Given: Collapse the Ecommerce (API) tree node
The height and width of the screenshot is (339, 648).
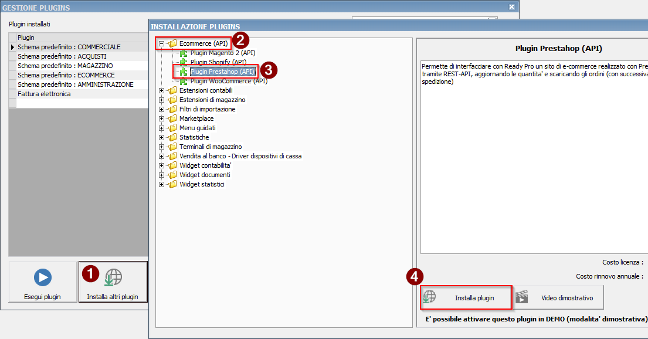Looking at the screenshot, I should (162, 43).
